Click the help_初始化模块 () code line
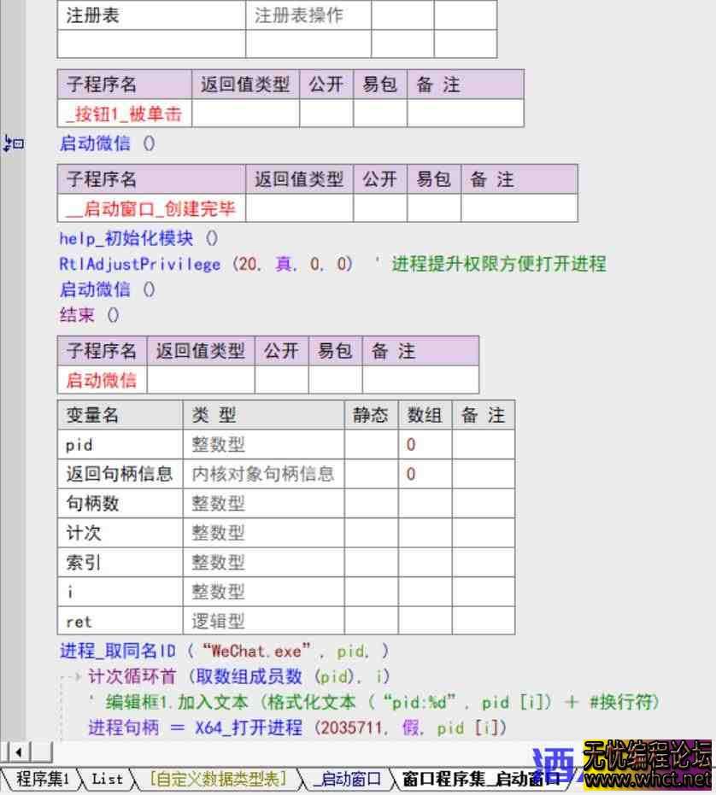 click(138, 238)
